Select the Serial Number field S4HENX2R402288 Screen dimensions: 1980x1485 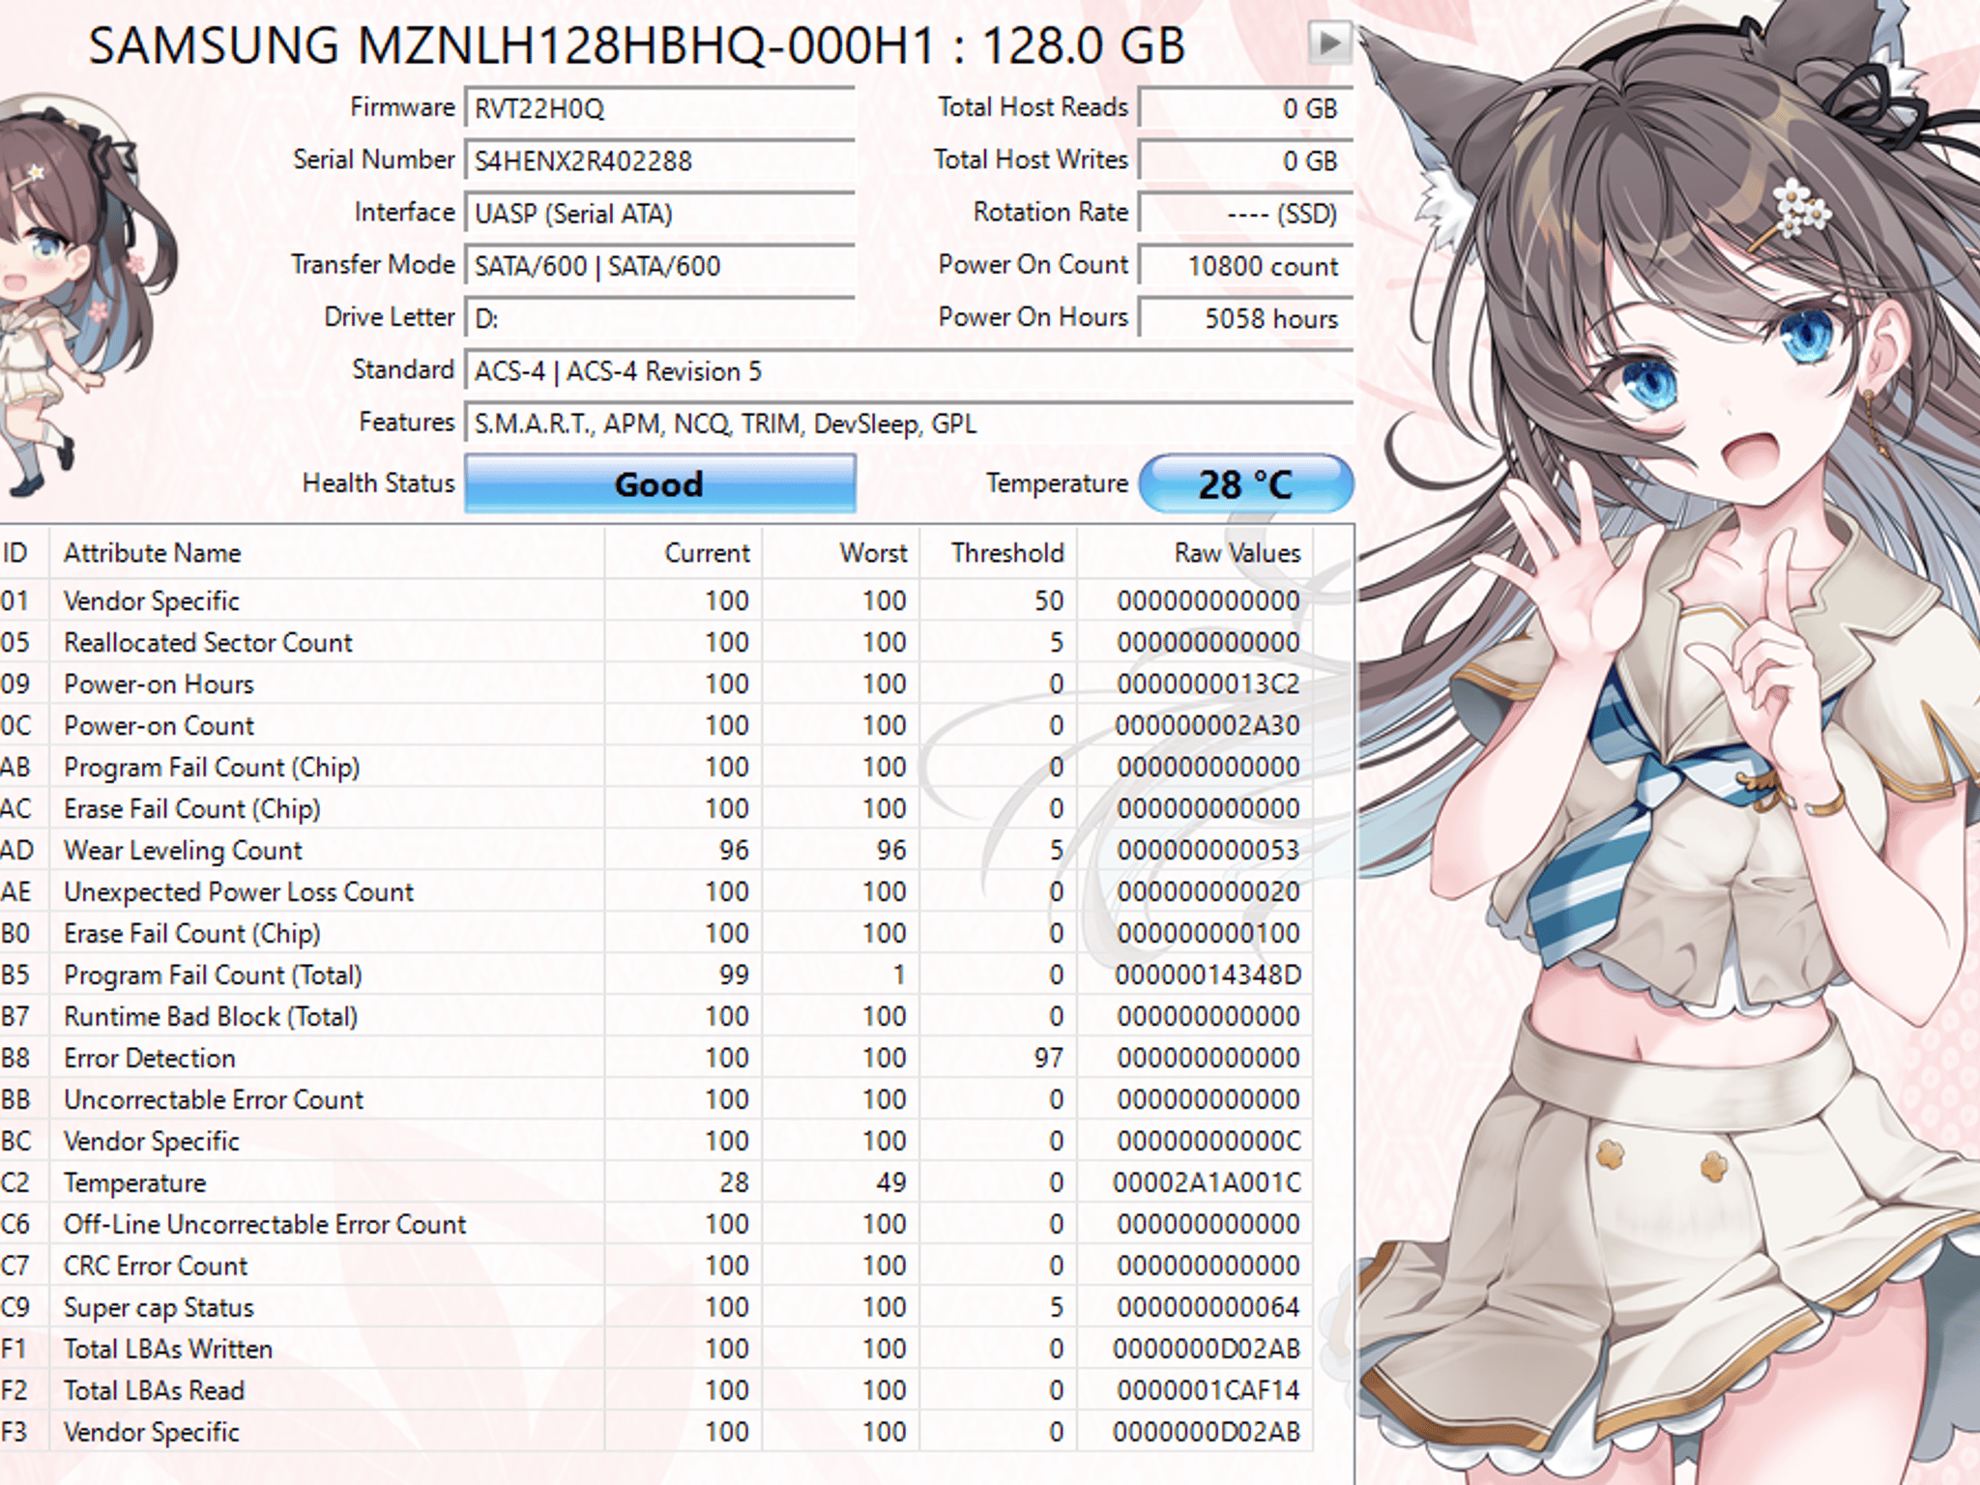click(659, 160)
